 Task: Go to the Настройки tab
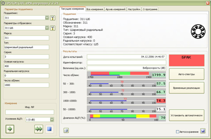[134, 9]
